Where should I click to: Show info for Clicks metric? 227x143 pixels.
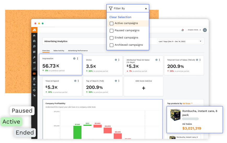click(x=116, y=60)
